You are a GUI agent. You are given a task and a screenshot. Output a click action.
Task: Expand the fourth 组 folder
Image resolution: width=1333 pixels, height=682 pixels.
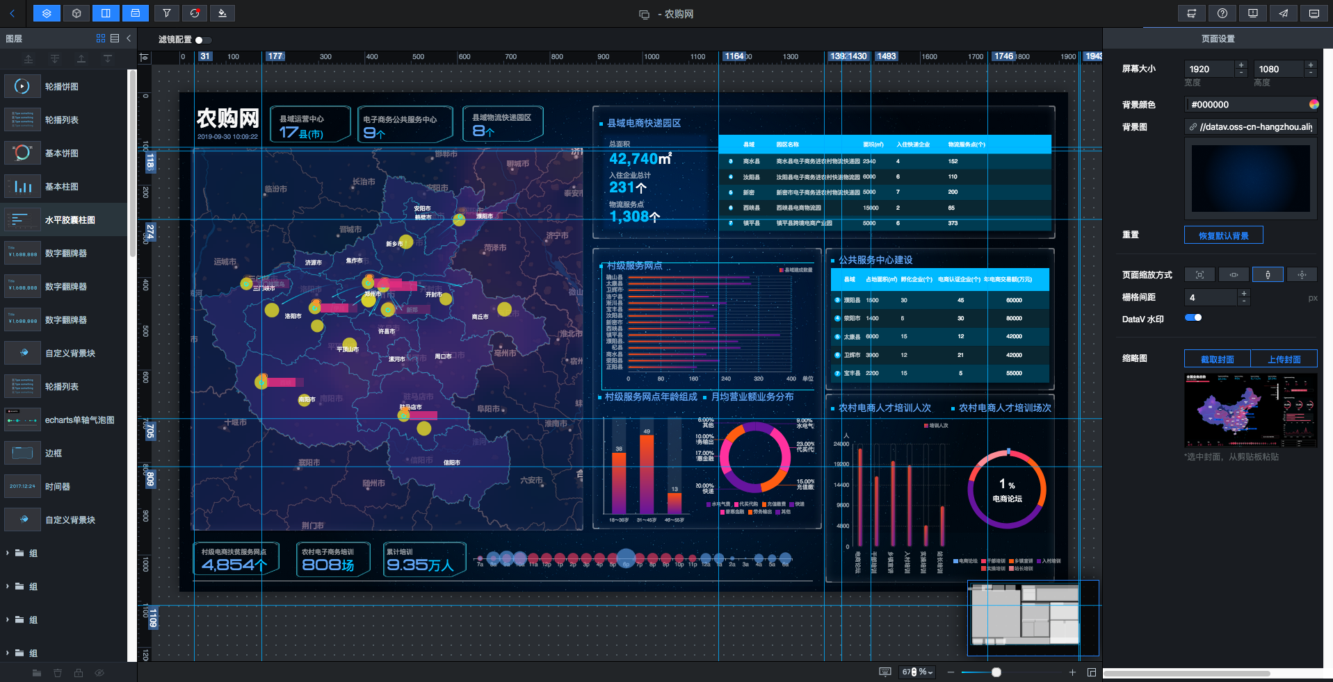pos(8,653)
